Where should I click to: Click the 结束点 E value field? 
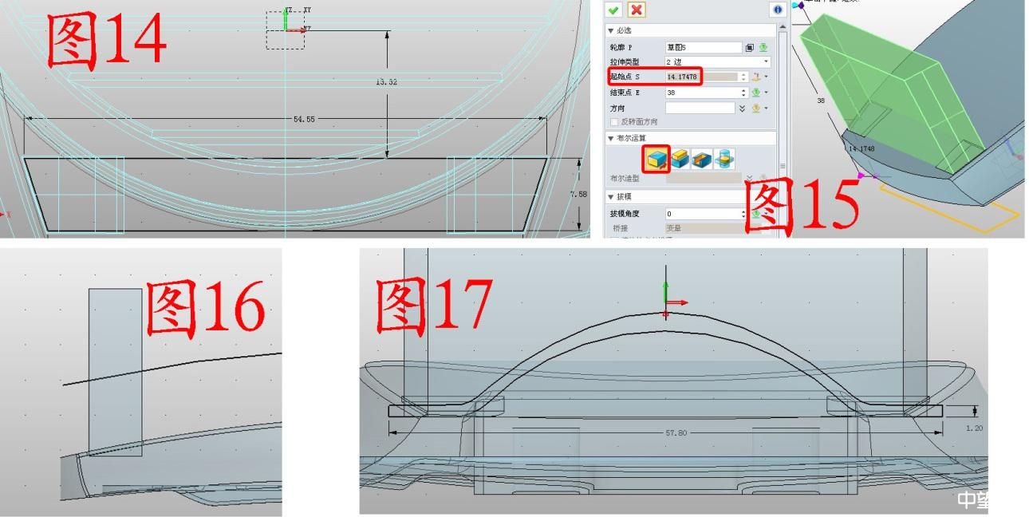[702, 93]
